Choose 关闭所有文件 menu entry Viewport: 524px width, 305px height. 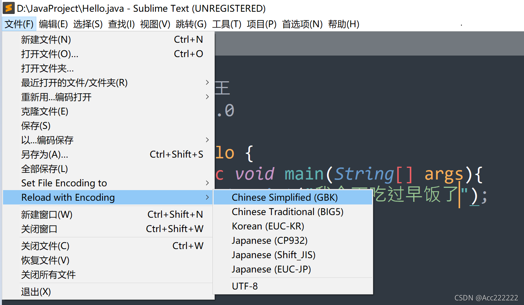tap(108, 275)
